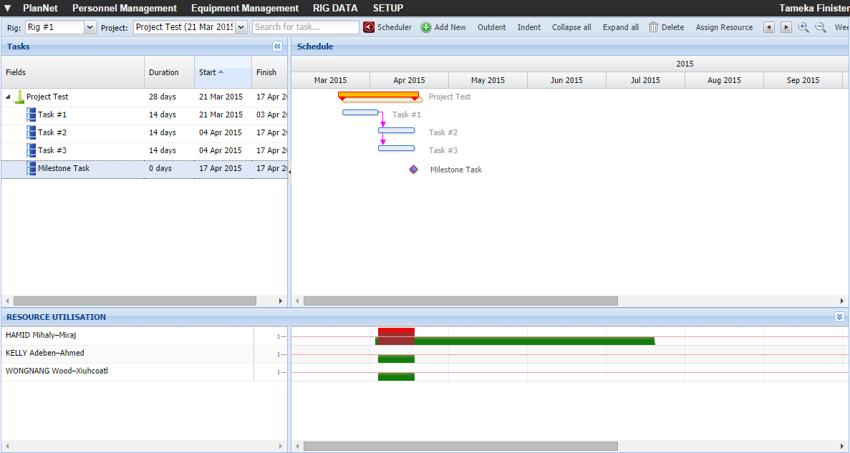
Task: Click the right scroll arrow in the toolbar
Action: point(786,27)
